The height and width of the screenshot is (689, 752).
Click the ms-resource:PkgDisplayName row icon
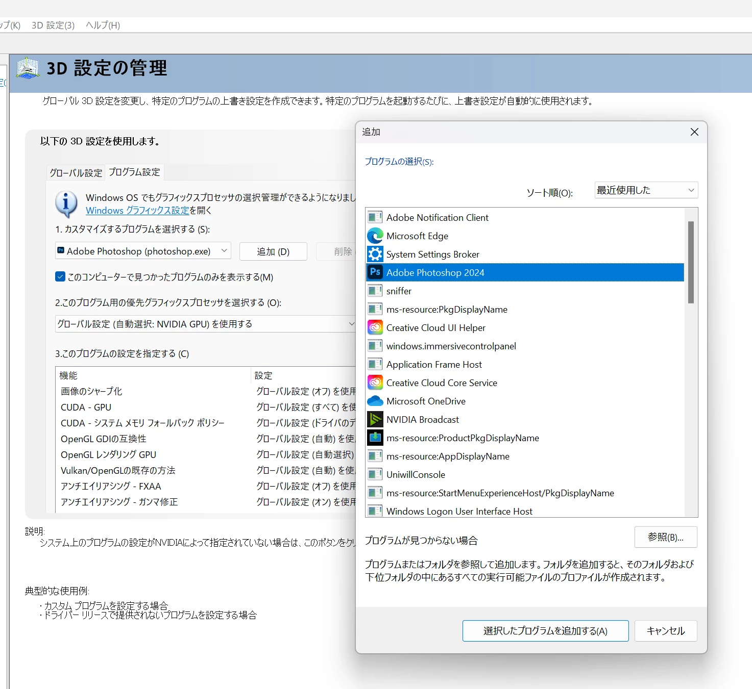click(x=375, y=309)
